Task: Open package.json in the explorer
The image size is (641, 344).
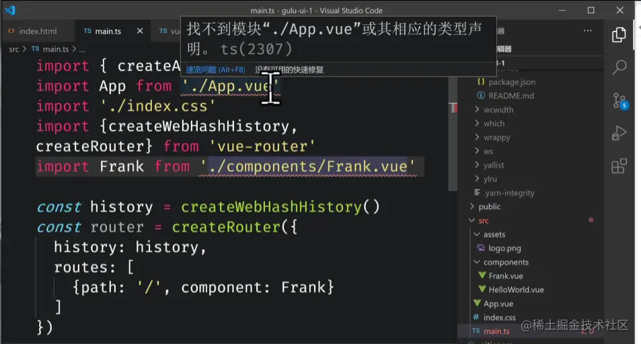Action: pyautogui.click(x=512, y=82)
